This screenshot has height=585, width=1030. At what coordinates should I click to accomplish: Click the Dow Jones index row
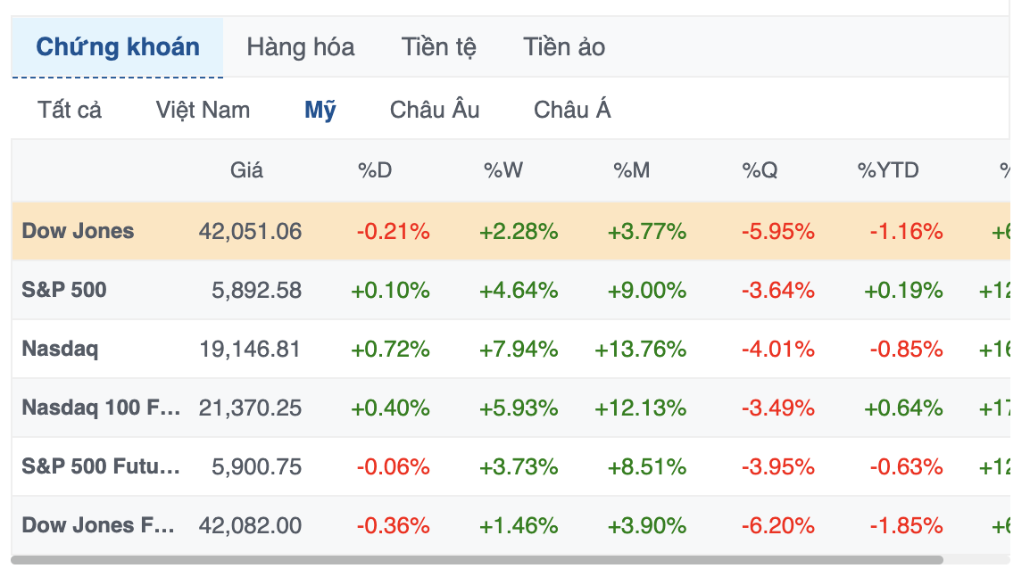click(78, 231)
